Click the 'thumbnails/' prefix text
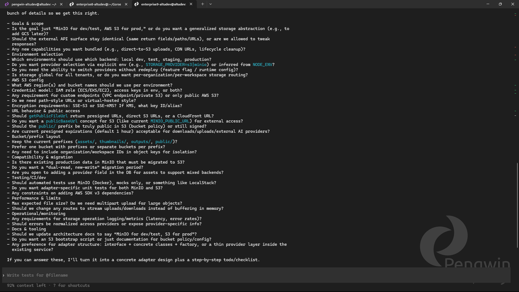This screenshot has width=519, height=292. 113,141
